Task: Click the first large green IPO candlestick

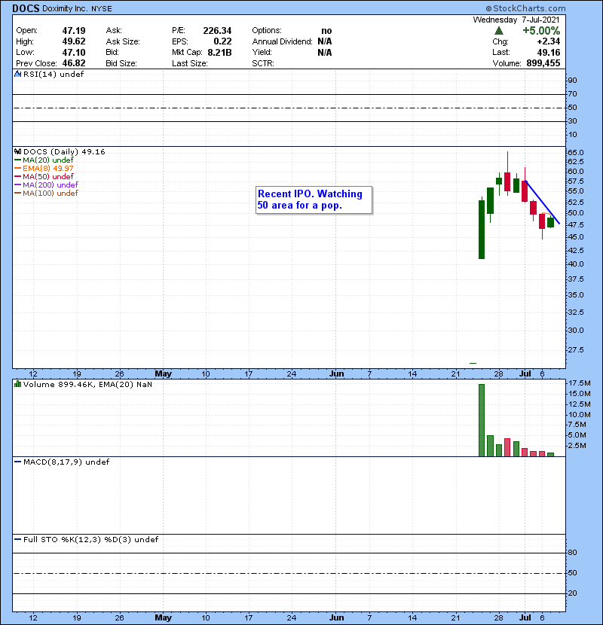Action: pyautogui.click(x=482, y=229)
